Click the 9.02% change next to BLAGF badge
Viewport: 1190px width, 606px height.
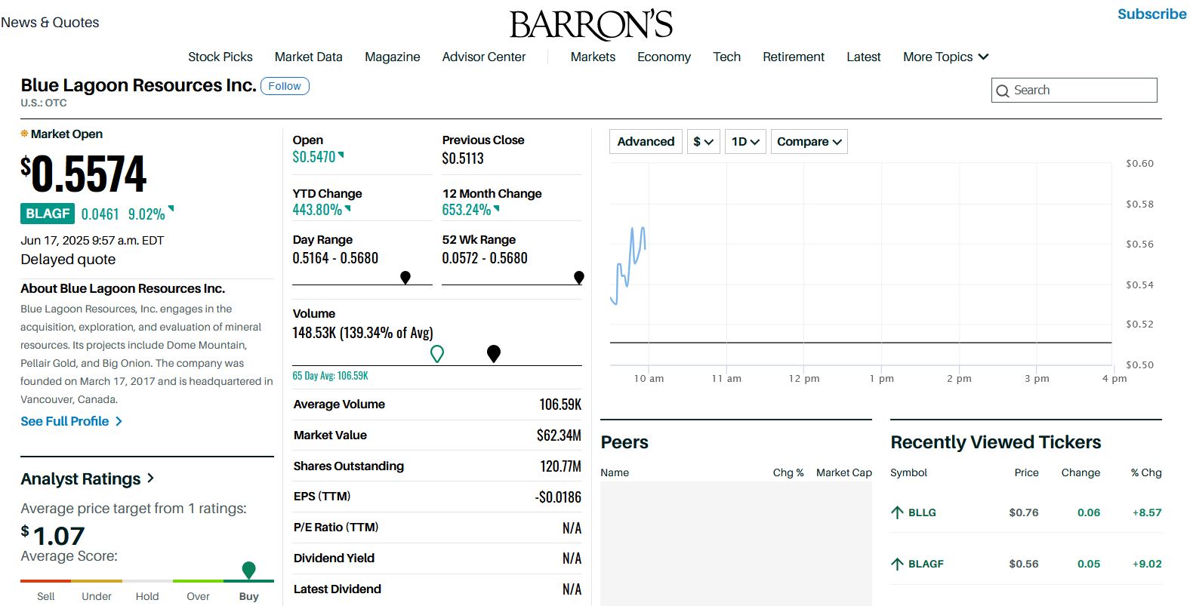[x=146, y=214]
